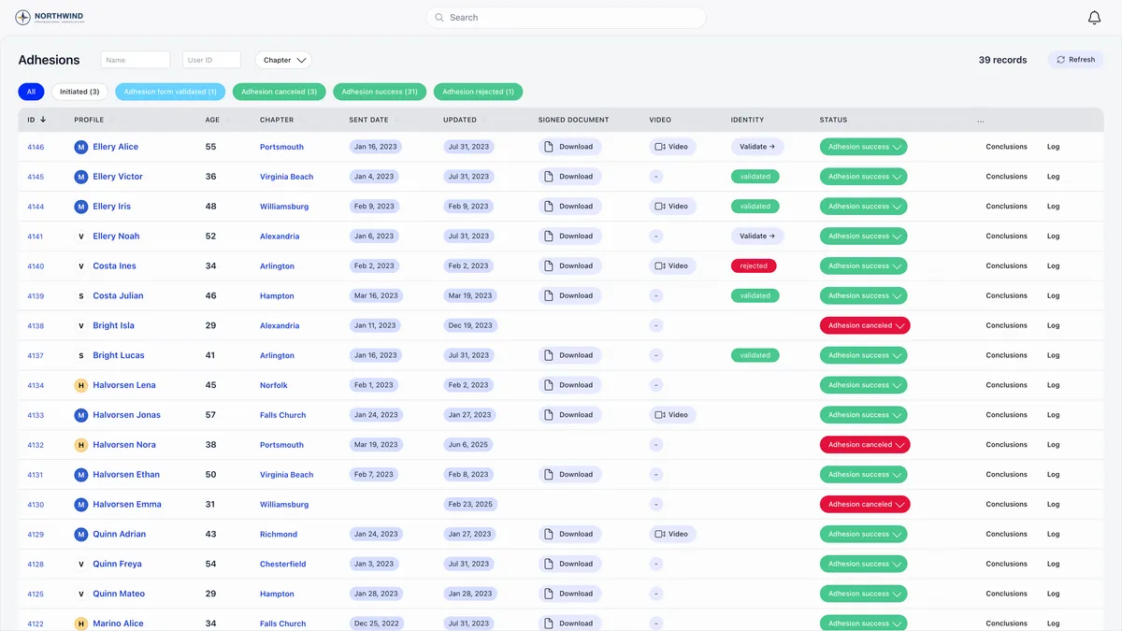Click camera icon in Ellery Alice's Video
1122x631 pixels.
[x=659, y=147]
